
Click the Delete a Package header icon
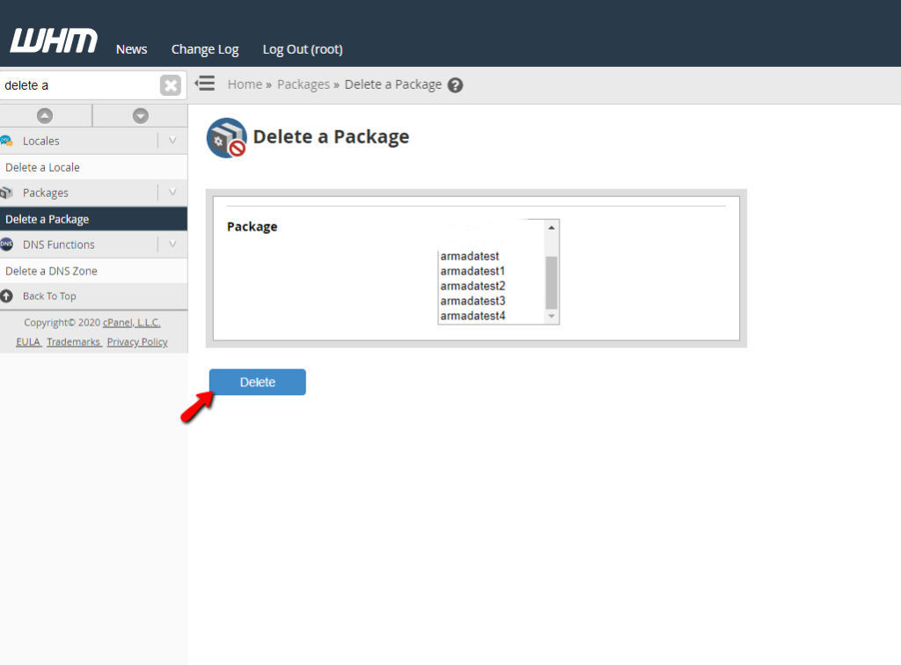tap(226, 138)
